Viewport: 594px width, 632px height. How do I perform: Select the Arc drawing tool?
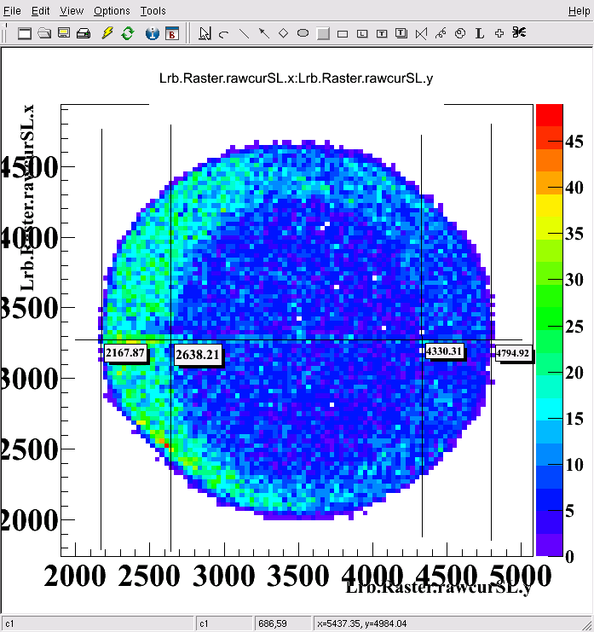click(224, 33)
